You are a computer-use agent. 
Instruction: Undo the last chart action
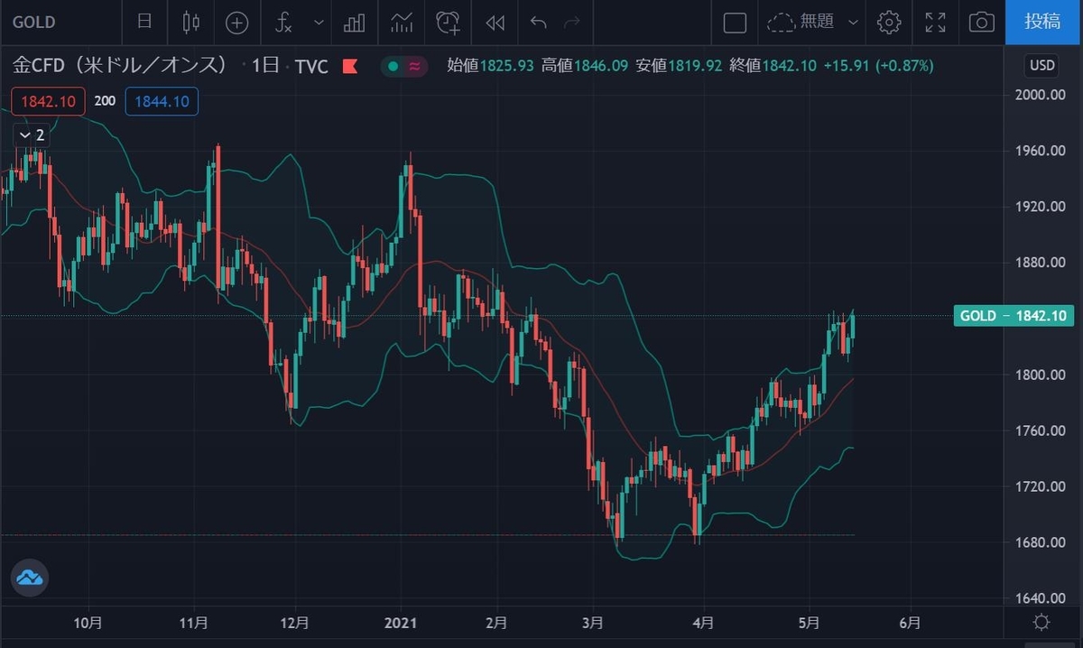point(539,22)
